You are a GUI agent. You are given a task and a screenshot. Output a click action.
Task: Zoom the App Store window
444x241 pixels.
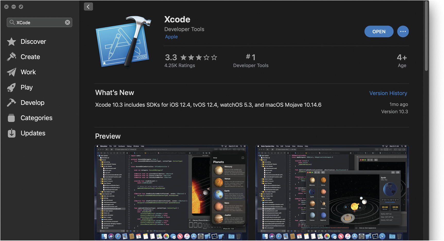21,7
